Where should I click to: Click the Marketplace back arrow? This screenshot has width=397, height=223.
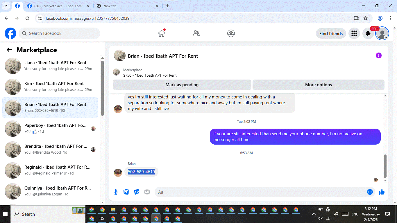click(9, 50)
